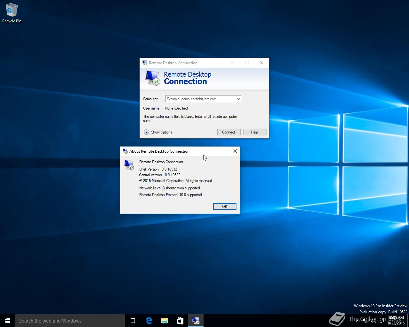Click the Remote Desktop Connection title bar icon
Image resolution: width=409 pixels, height=327 pixels.
point(145,63)
